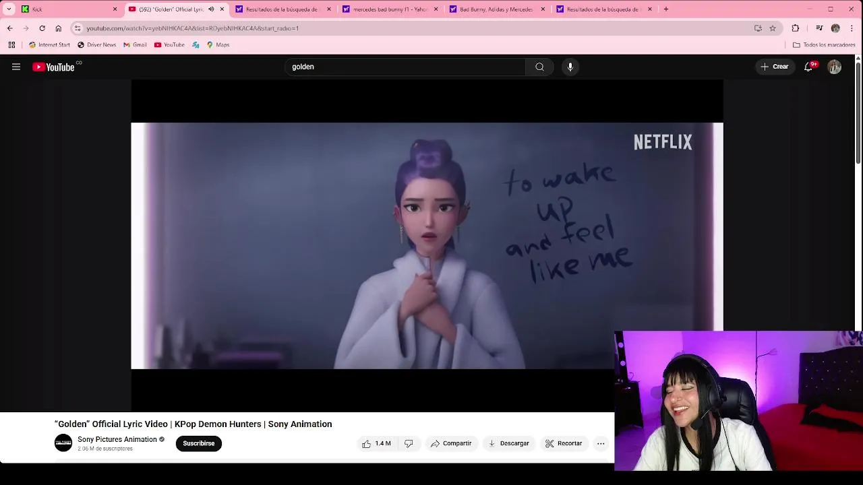This screenshot has height=485, width=863.
Task: Open the Chrome profile avatar
Action: [835, 28]
